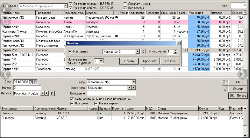This screenshot has height=138, width=250.
Task: Open the Накладная 0 template dropdown
Action: [137, 51]
